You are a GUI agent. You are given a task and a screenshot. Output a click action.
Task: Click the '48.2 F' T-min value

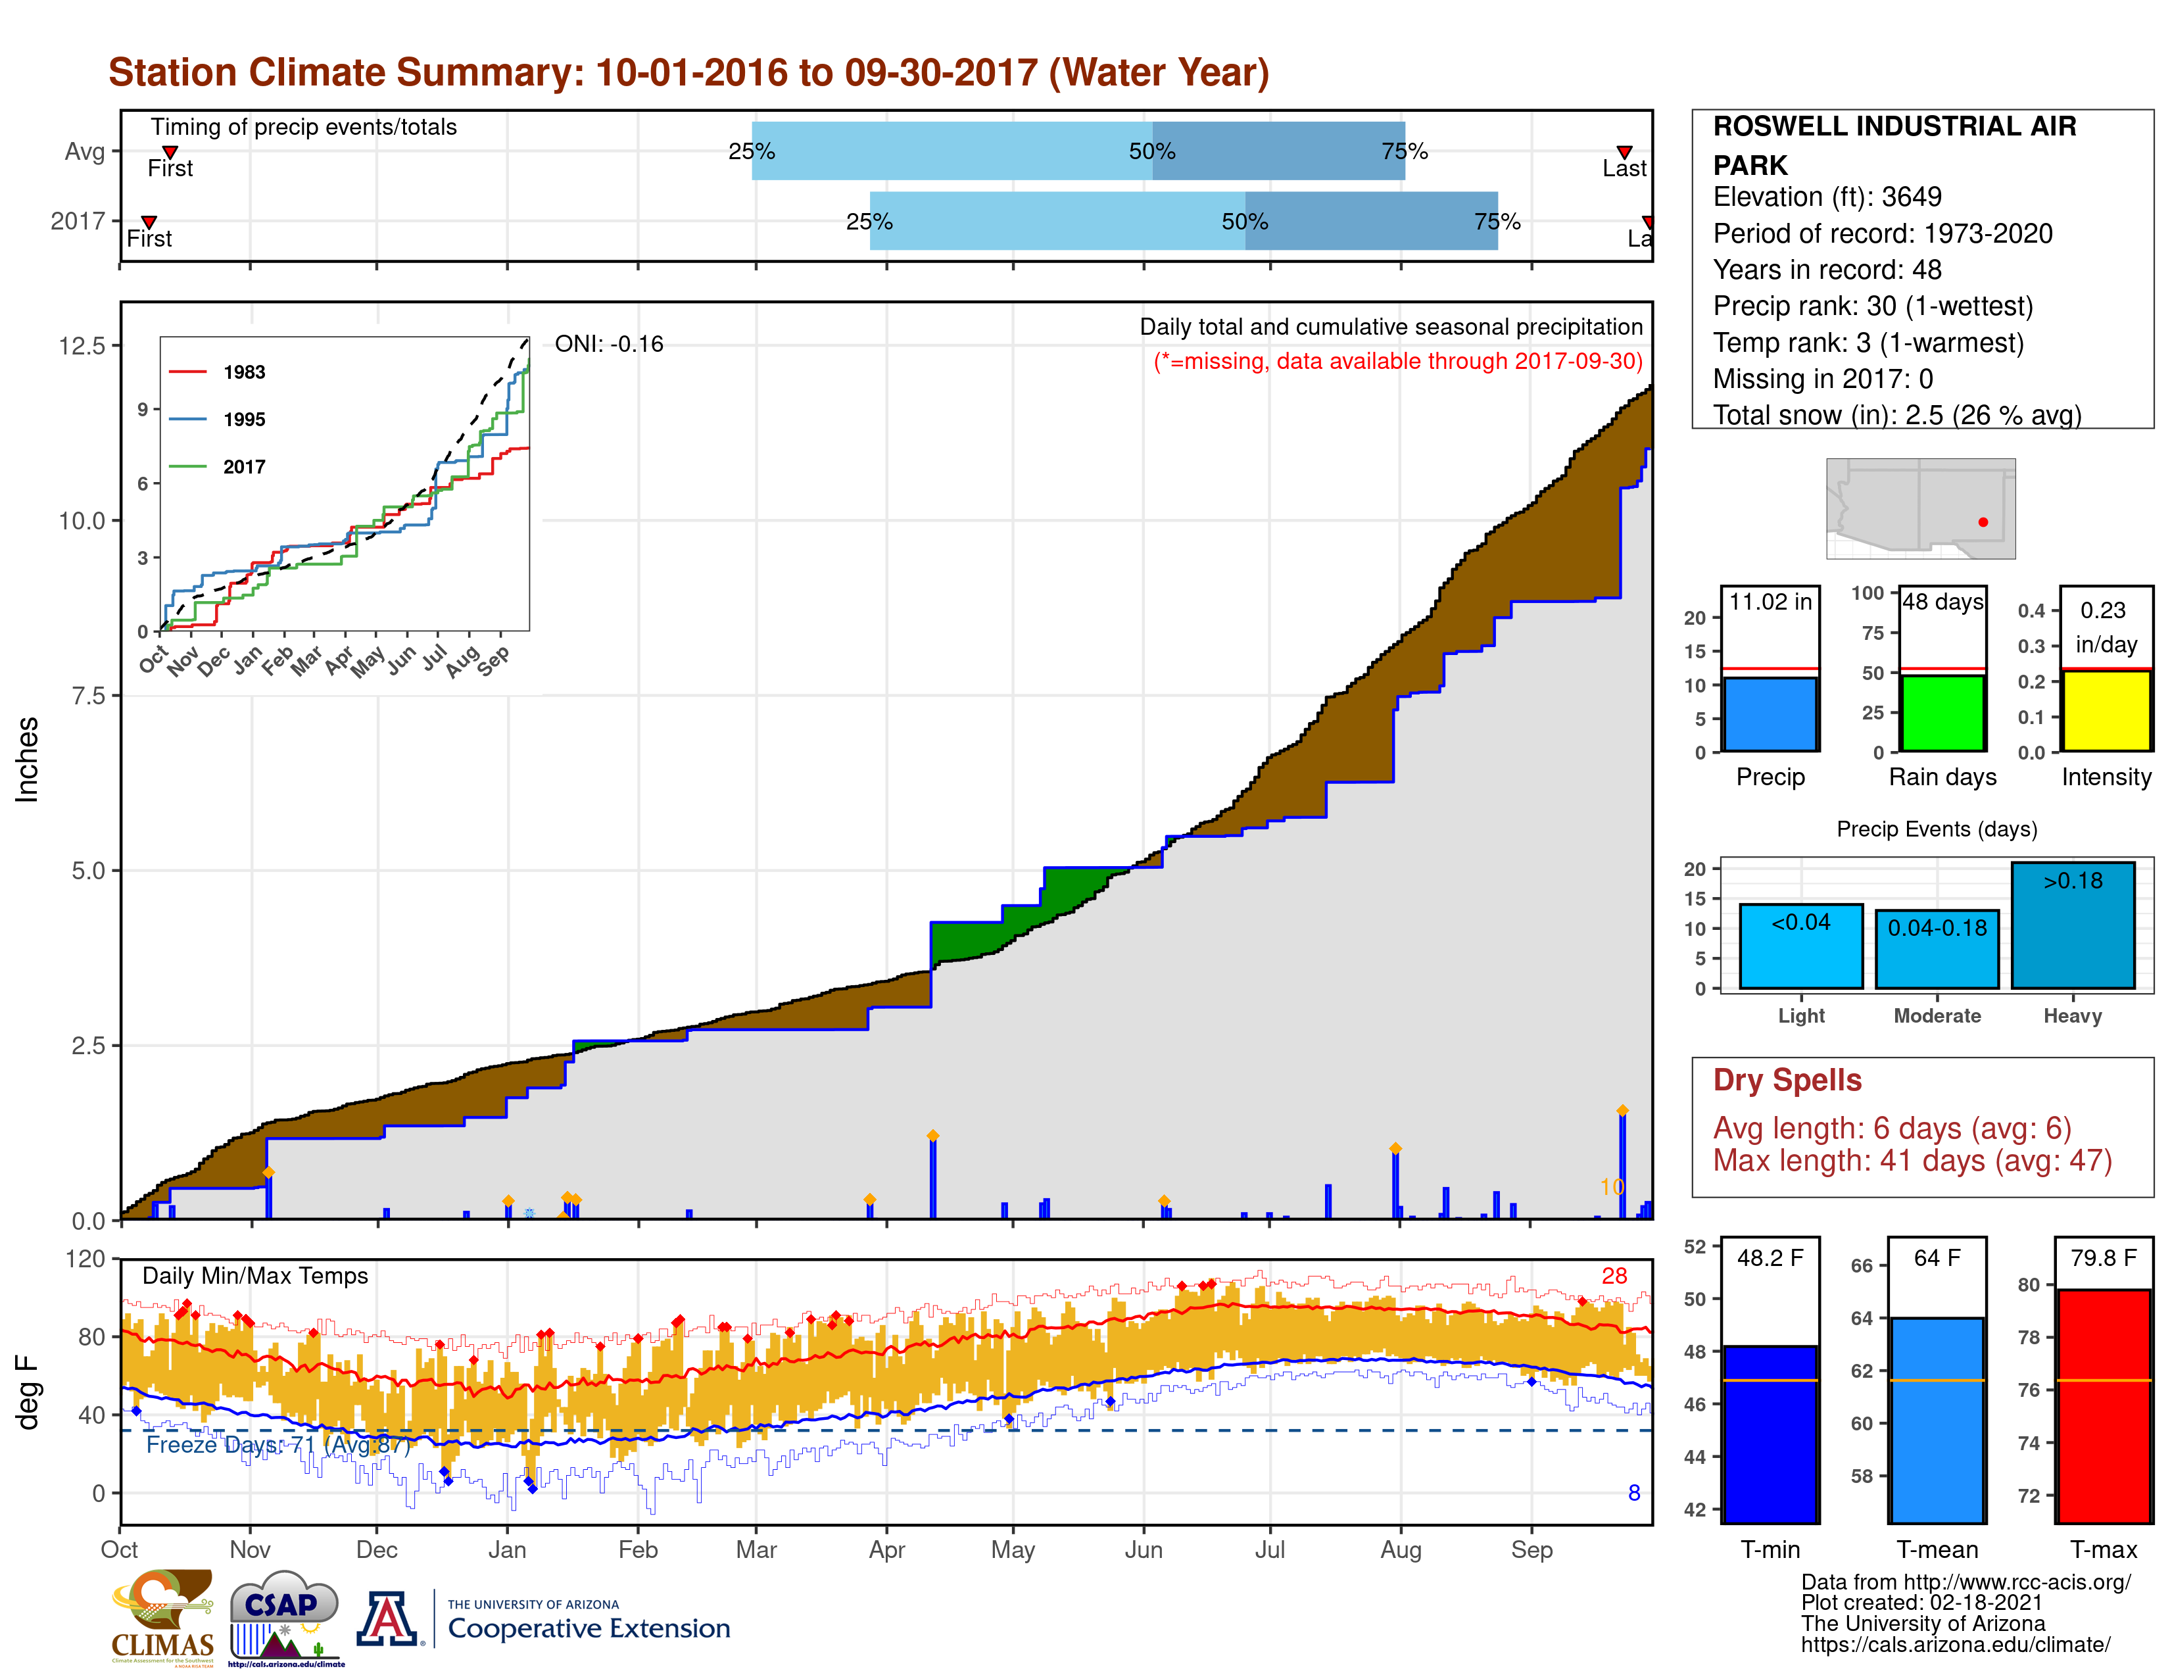(x=1771, y=1259)
